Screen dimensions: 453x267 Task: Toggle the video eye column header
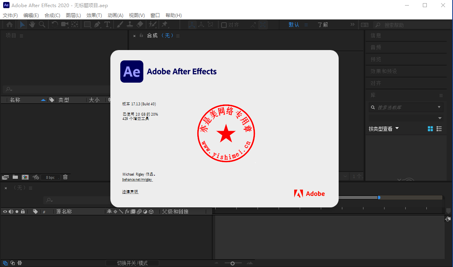[5, 211]
